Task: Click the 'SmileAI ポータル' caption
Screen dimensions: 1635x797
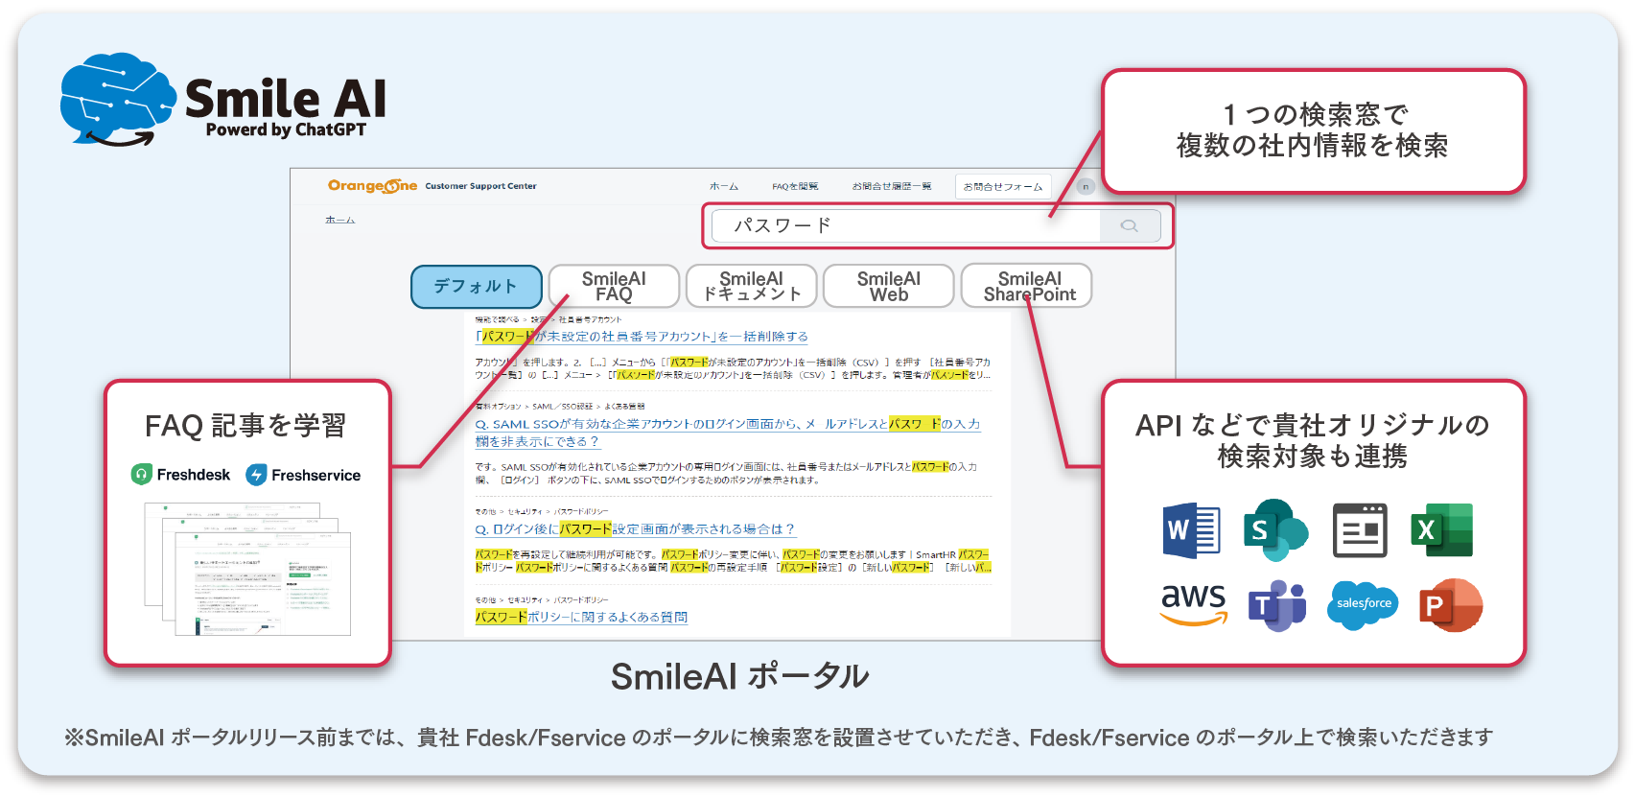Action: click(739, 676)
